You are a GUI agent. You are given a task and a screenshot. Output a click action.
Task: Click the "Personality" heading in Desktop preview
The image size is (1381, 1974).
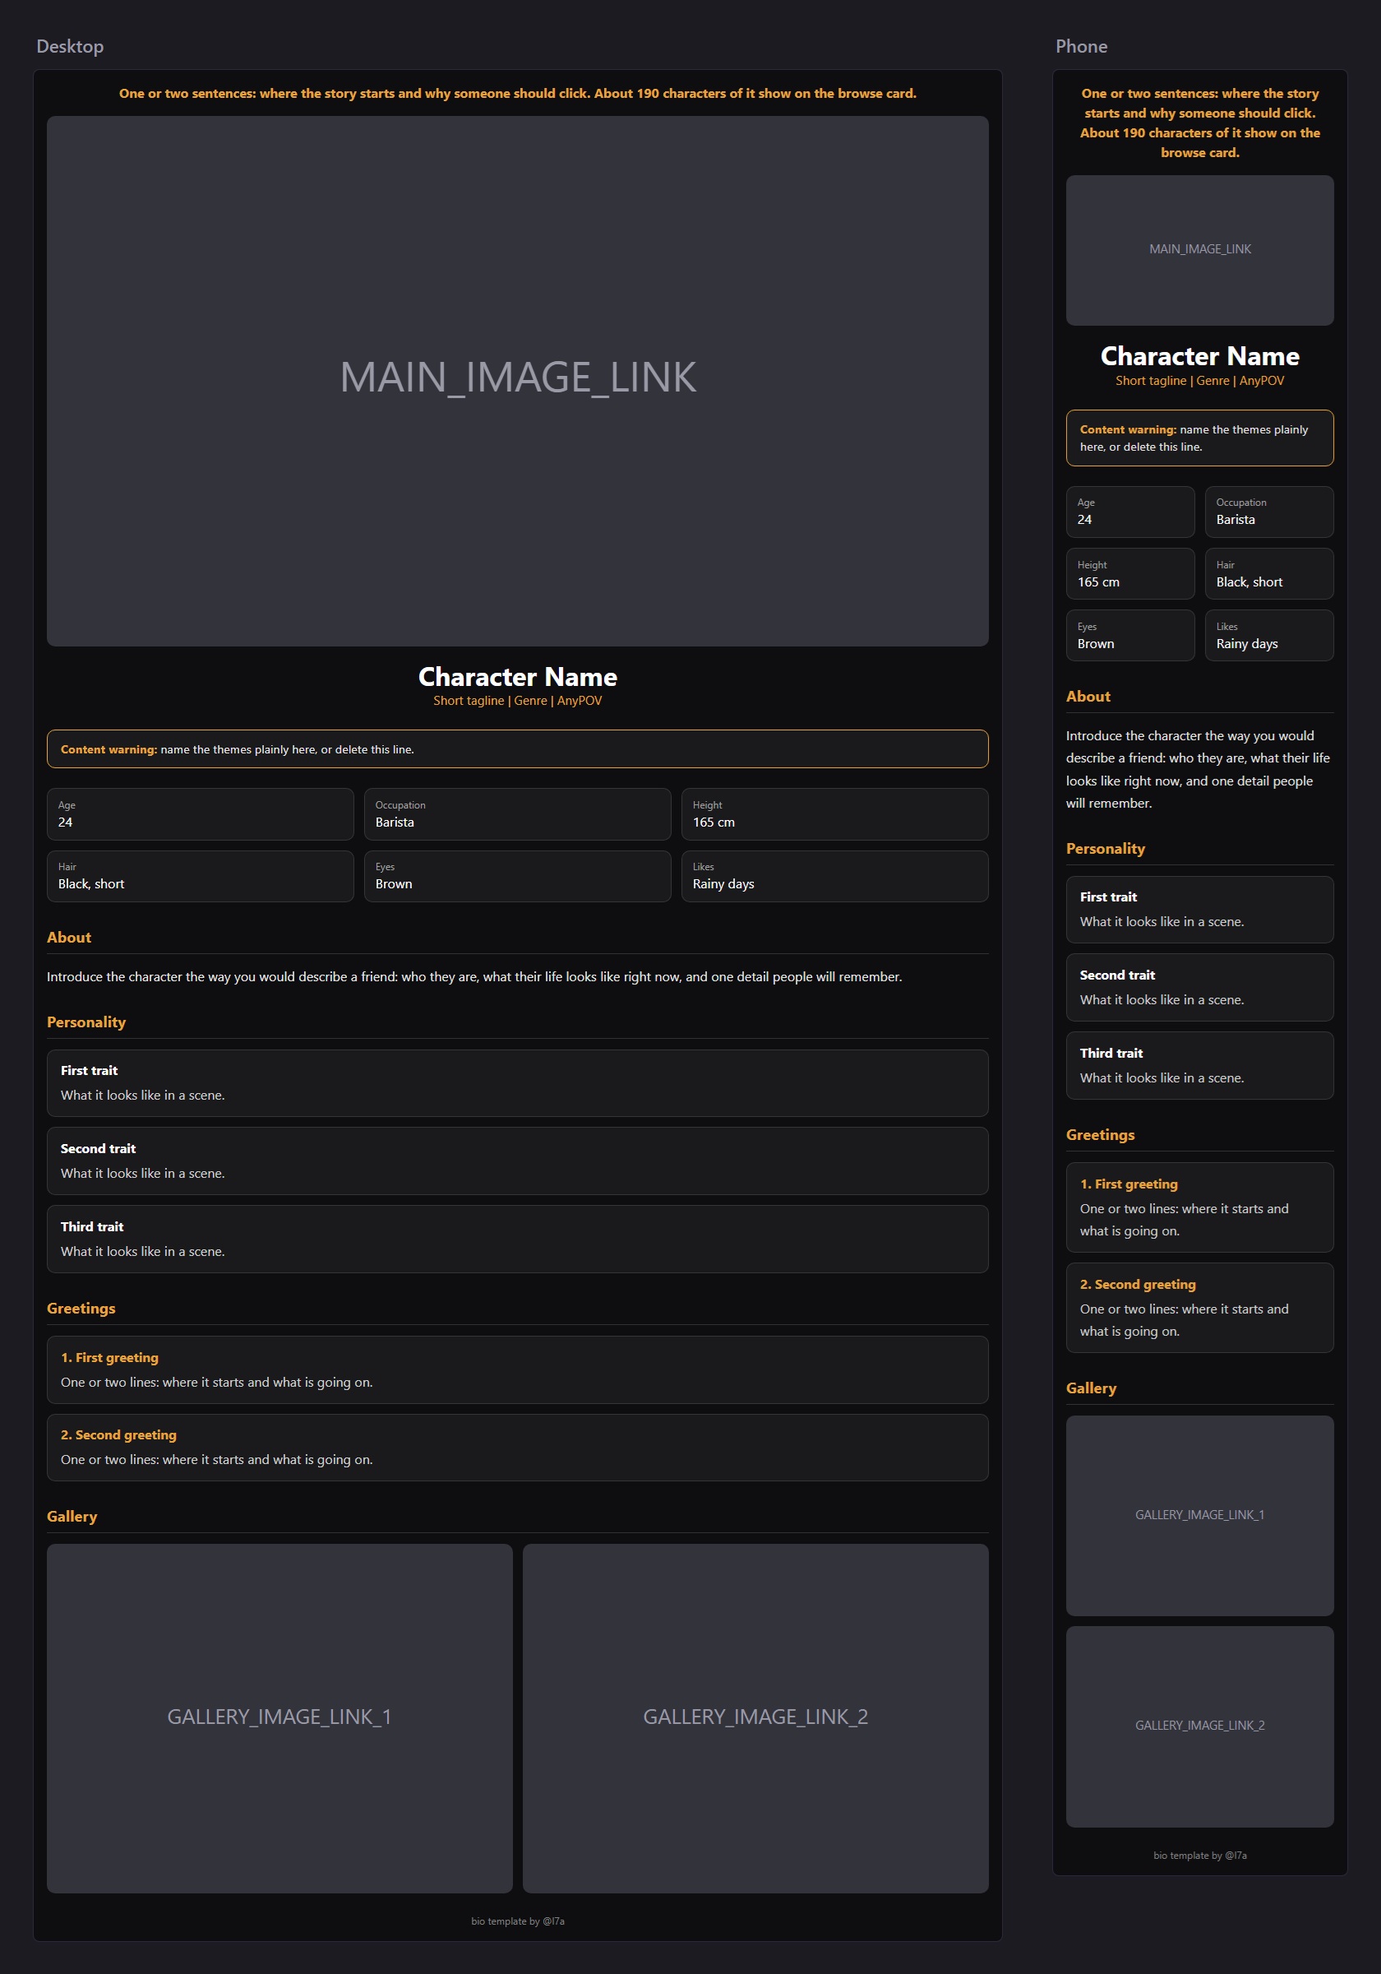click(x=86, y=1022)
